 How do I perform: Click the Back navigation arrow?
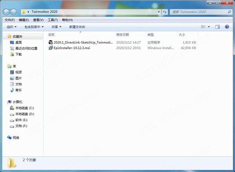coord(6,12)
